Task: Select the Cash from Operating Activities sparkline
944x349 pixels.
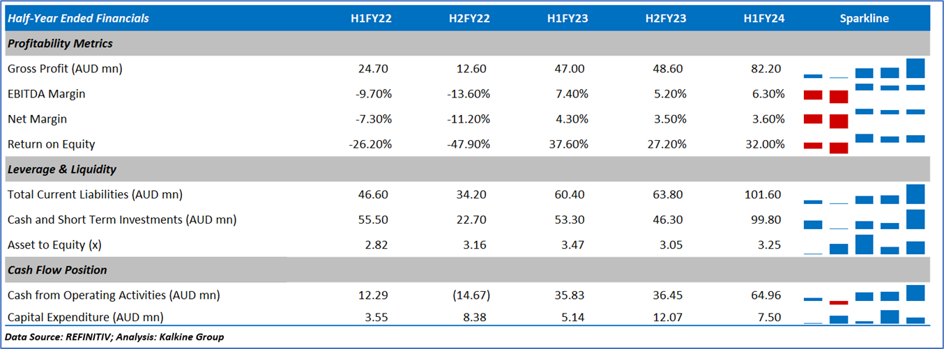Action: pos(864,295)
